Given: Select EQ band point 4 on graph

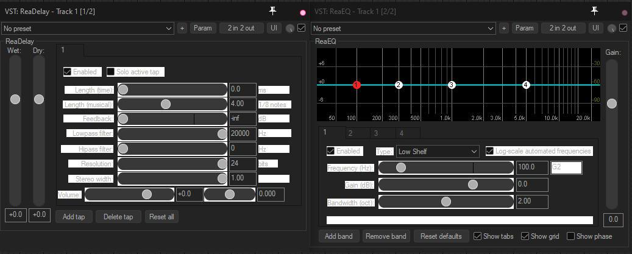Looking at the screenshot, I should [526, 85].
